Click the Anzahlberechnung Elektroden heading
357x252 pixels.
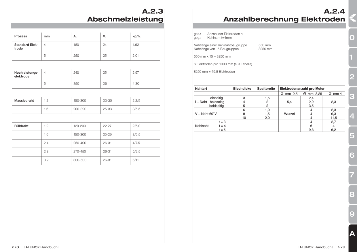point(284,19)
